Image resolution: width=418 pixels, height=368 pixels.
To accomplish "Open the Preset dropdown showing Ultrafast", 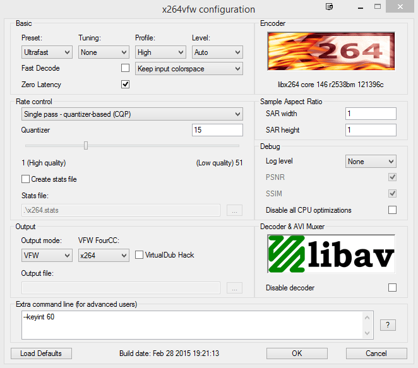I will coord(47,52).
